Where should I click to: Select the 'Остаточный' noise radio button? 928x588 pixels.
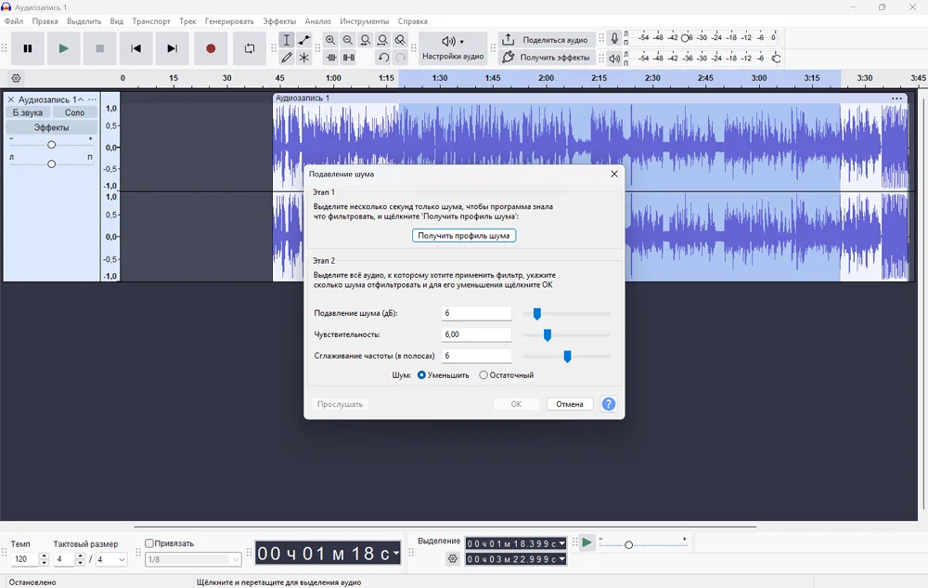click(483, 375)
